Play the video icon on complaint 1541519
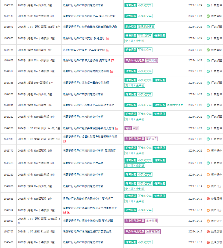This screenshot has width=223, height=248. click(x=69, y=212)
